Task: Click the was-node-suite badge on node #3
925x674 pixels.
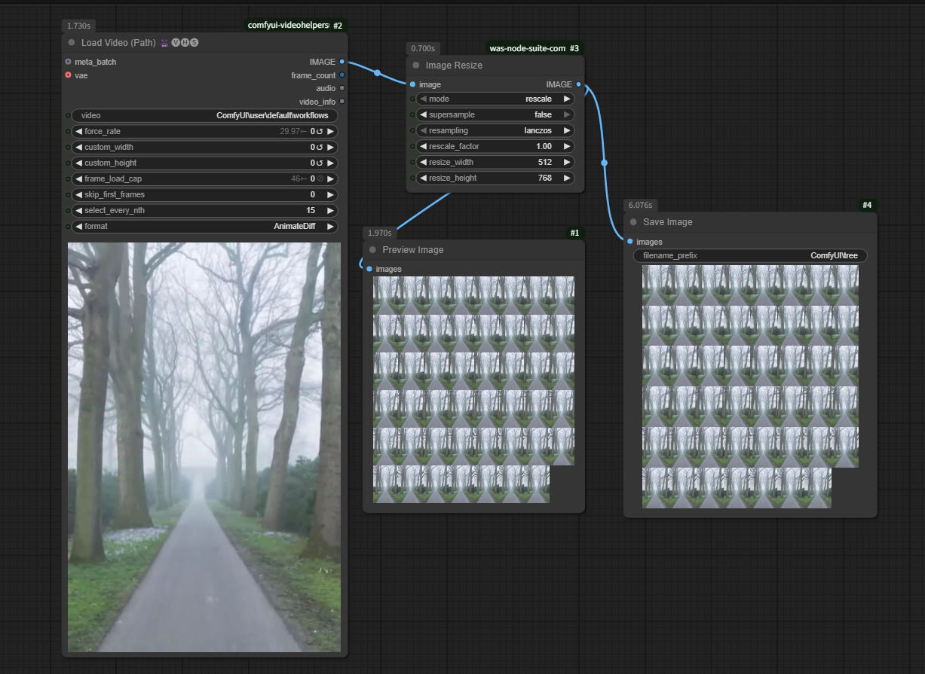Action: tap(526, 48)
